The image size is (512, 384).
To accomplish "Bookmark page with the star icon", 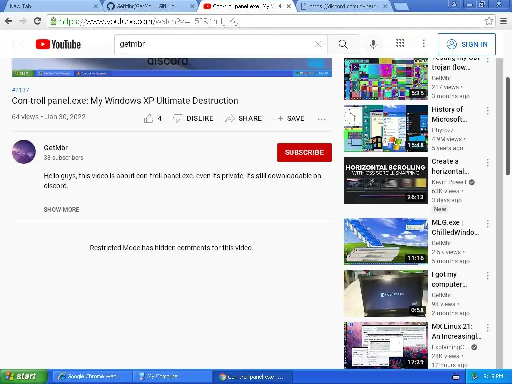I will [x=489, y=21].
